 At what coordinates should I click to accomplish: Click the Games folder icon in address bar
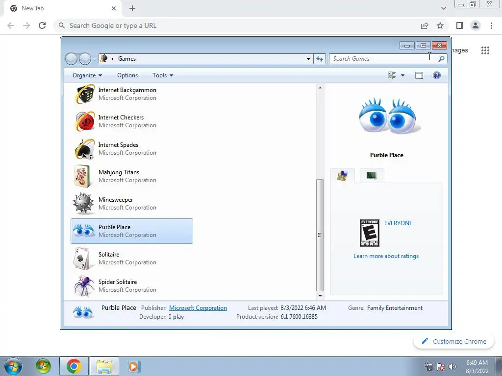pyautogui.click(x=104, y=59)
